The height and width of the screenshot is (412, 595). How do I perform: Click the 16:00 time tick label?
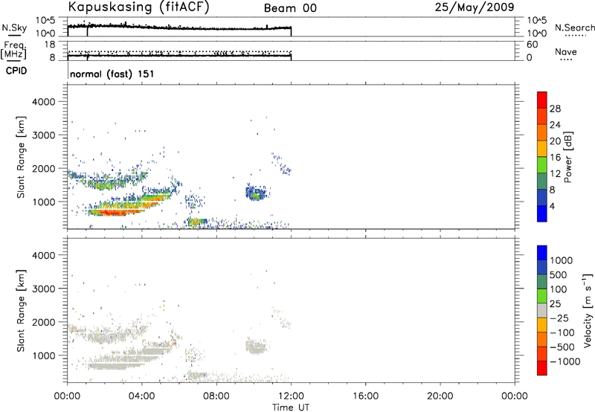click(365, 396)
